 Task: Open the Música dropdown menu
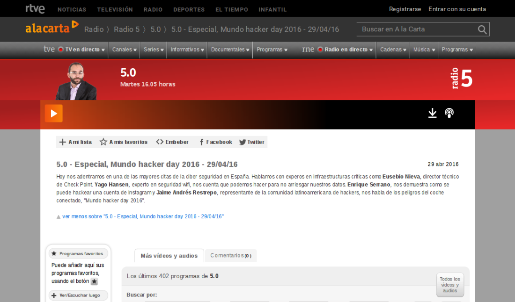[x=424, y=50]
